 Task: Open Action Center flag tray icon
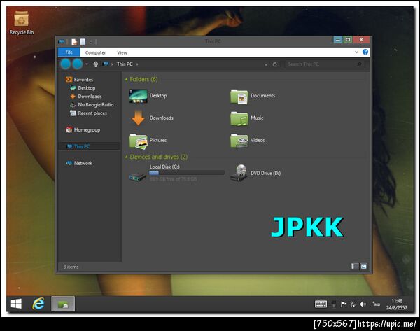pos(344,304)
